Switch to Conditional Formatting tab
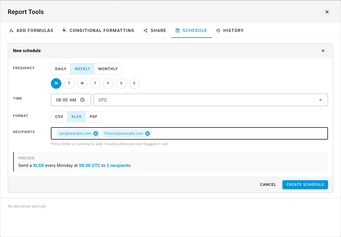 (98, 30)
